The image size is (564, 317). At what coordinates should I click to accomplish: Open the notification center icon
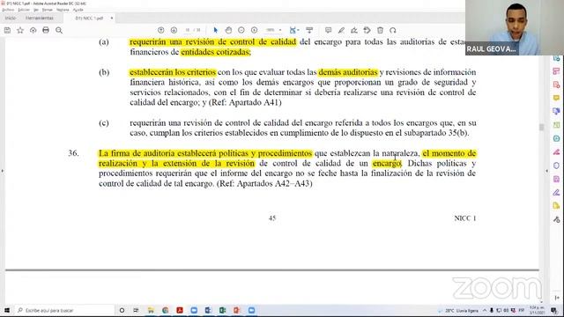click(554, 311)
